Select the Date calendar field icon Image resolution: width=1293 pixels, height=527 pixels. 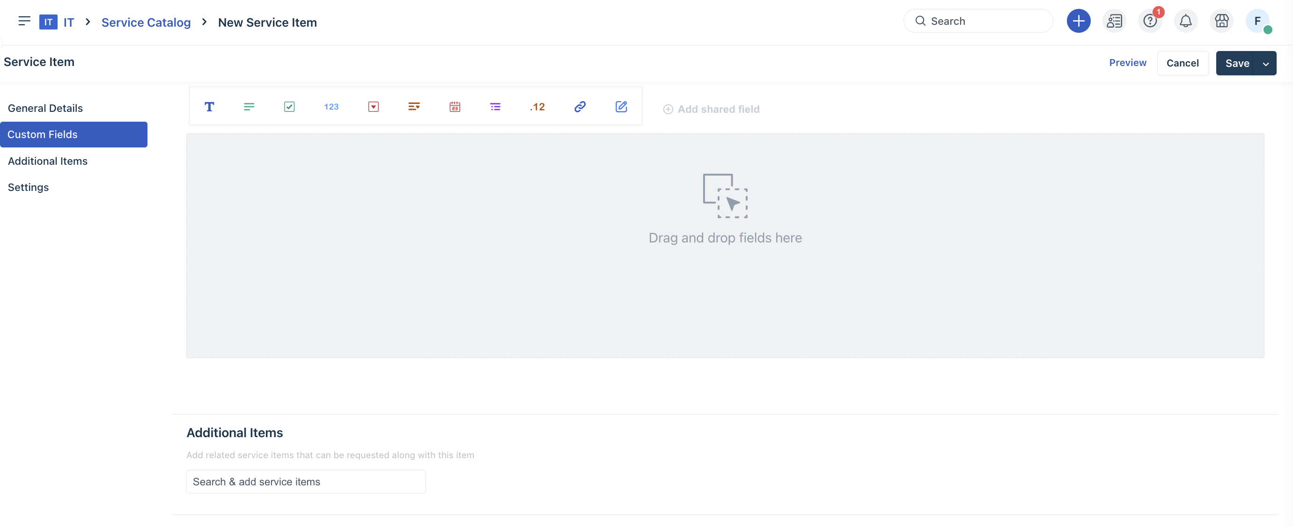pyautogui.click(x=455, y=106)
